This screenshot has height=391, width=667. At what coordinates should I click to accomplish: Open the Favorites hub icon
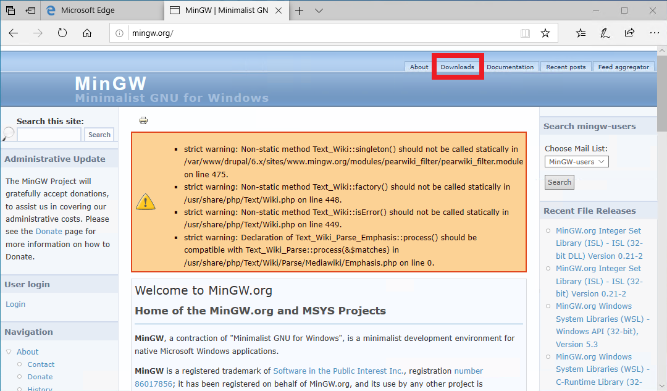(x=581, y=33)
